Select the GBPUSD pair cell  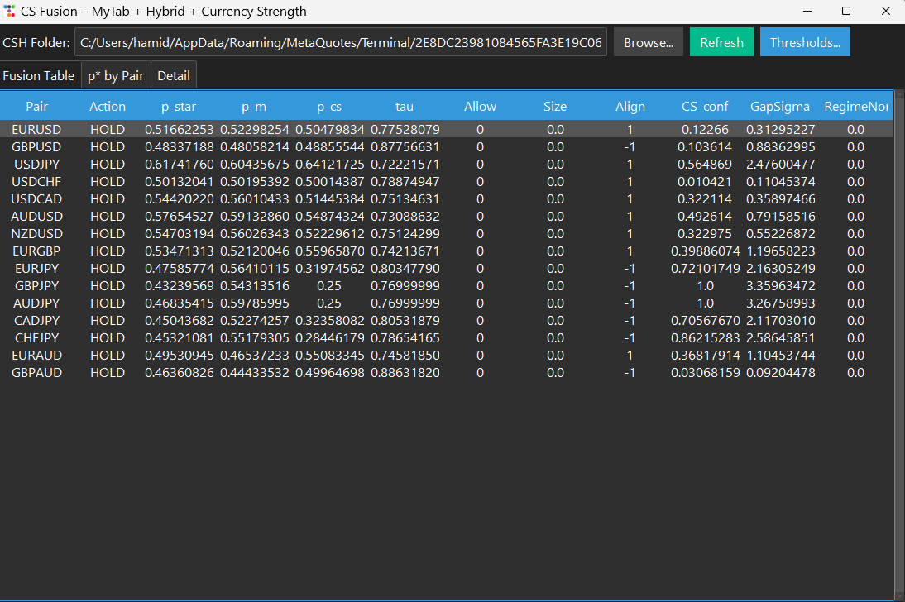tap(36, 146)
